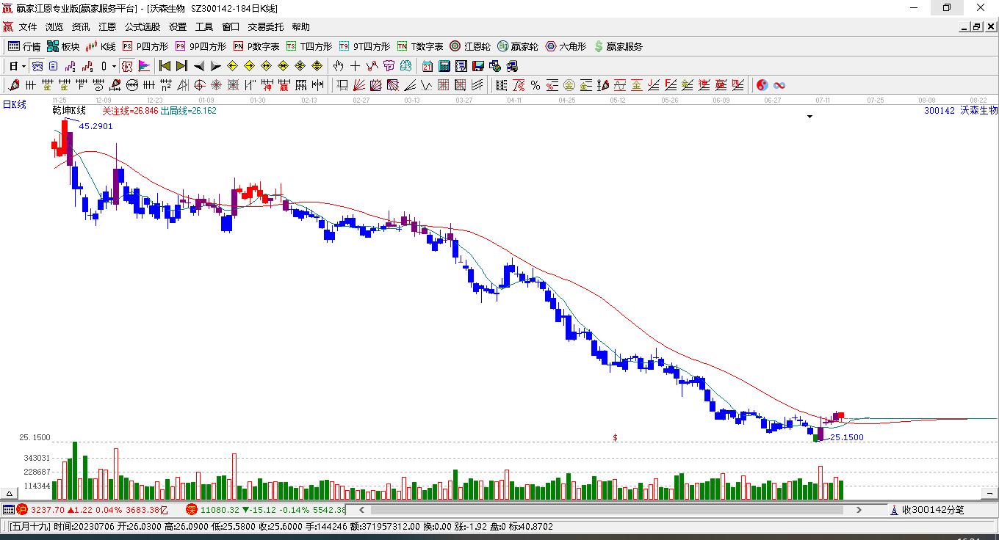Click the horizontal scrollbar left arrow
Screen dimensions: 999x540
(x=361, y=509)
